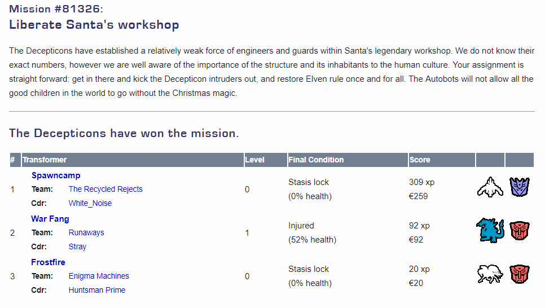
Task: Click the red Autobot icon in War Fang's row
Action: pos(520,231)
